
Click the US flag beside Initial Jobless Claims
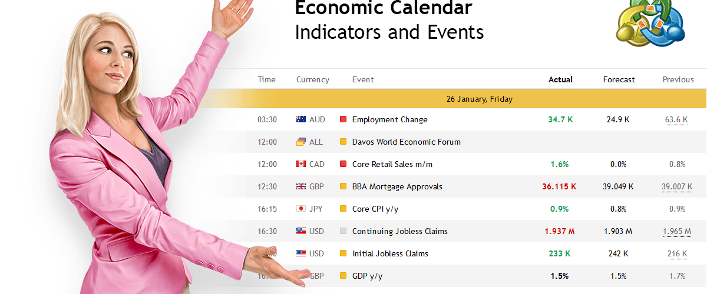[301, 253]
